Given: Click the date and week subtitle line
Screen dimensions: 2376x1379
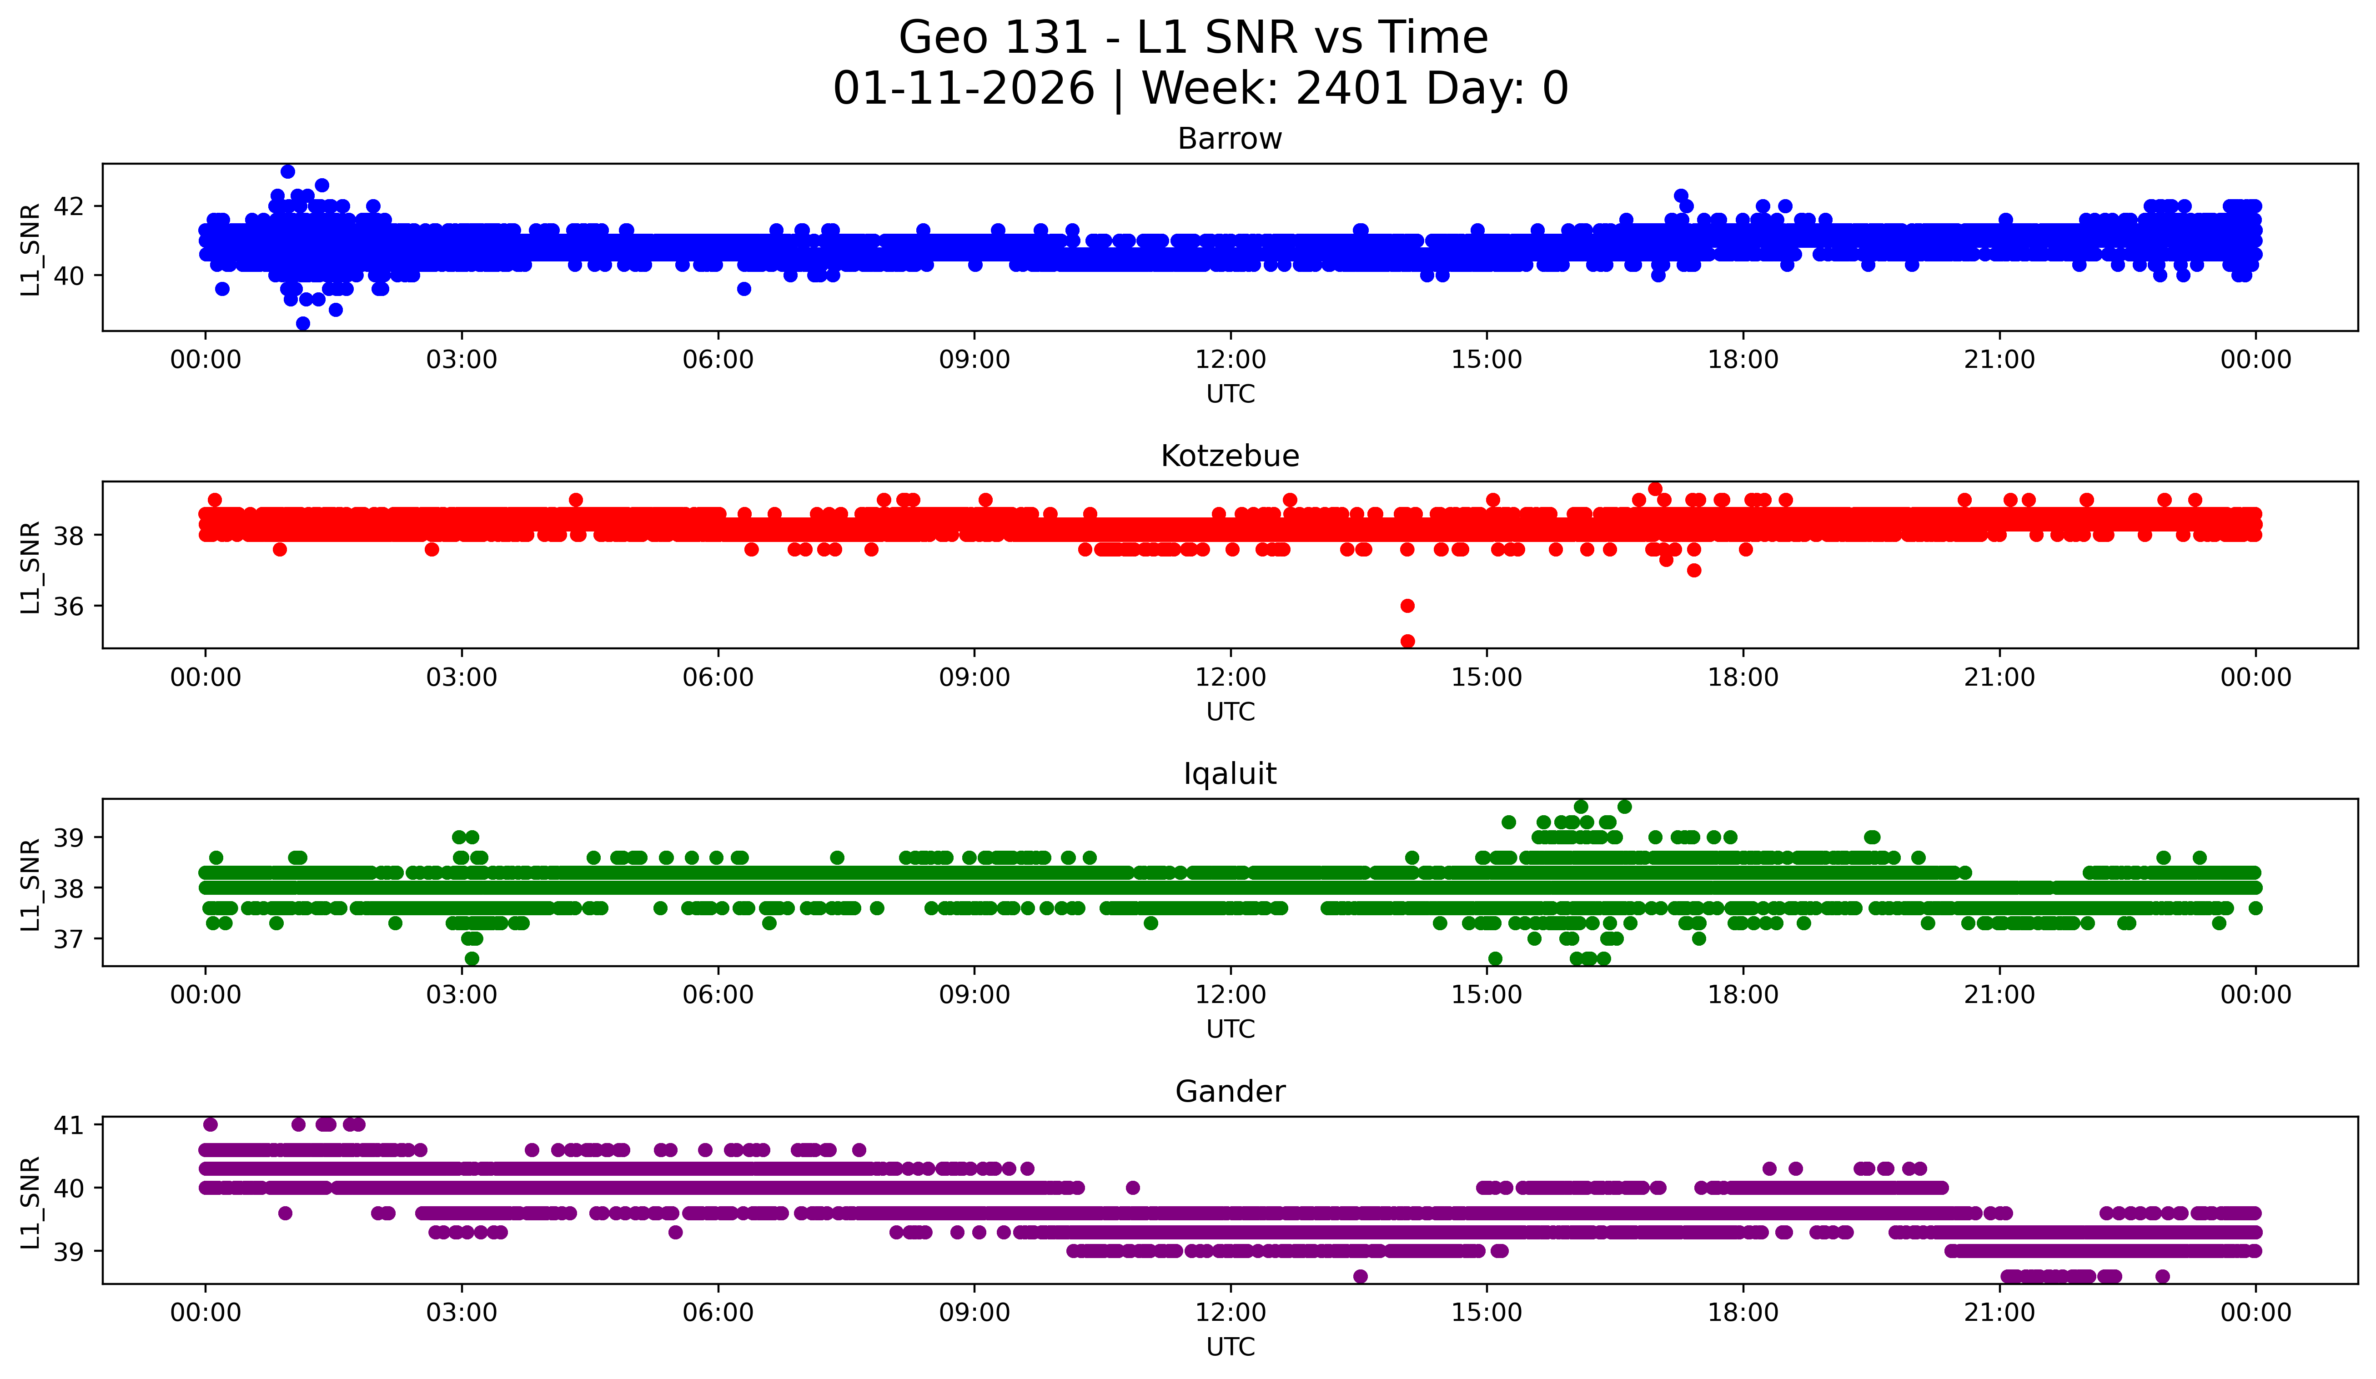Looking at the screenshot, I should coord(1199,90).
